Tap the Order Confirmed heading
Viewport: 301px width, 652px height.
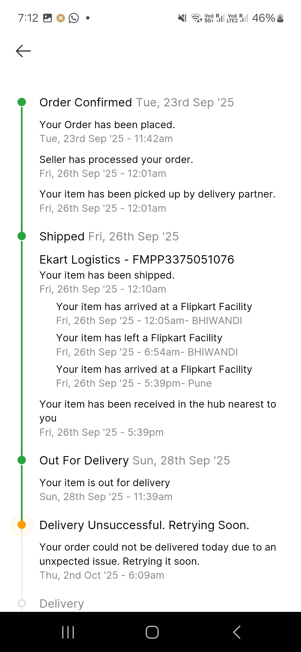click(x=86, y=103)
